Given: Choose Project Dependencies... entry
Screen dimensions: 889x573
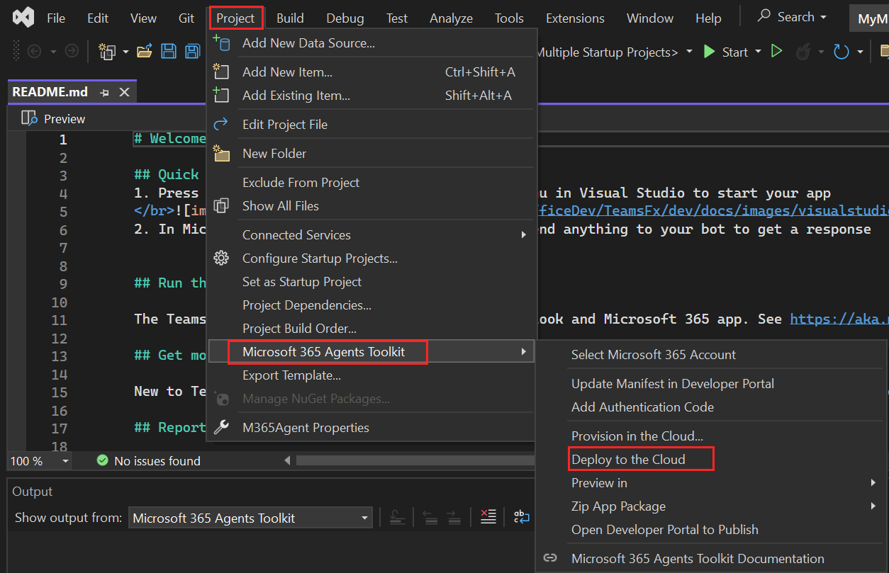Looking at the screenshot, I should point(307,305).
